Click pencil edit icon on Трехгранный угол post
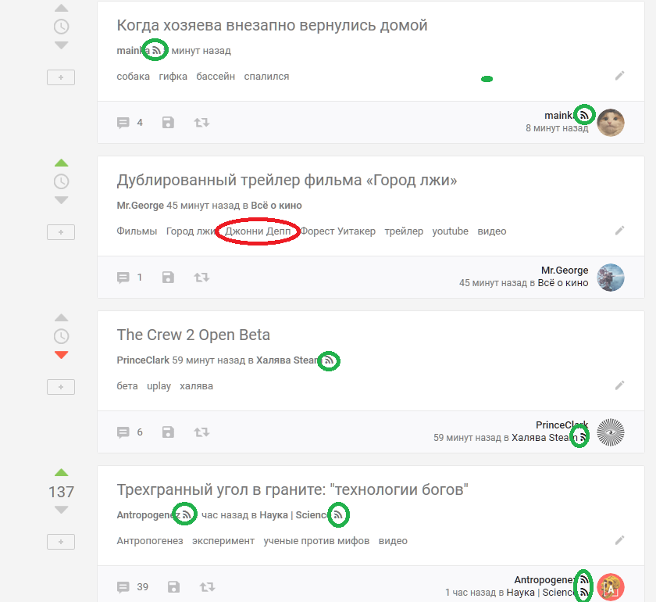 619,540
